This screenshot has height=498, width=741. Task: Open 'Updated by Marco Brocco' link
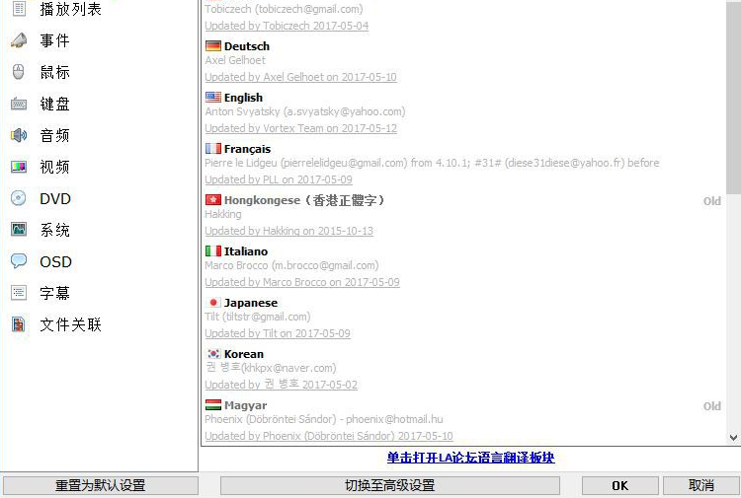point(302,282)
